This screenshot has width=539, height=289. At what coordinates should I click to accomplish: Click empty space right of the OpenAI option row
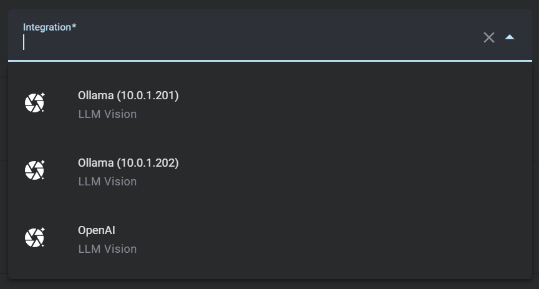pos(374,238)
